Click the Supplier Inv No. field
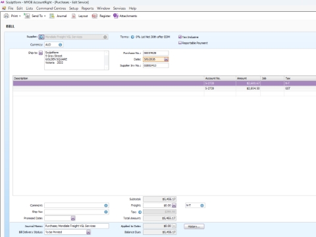Image resolution: width=316 pixels, height=237 pixels. click(156, 65)
